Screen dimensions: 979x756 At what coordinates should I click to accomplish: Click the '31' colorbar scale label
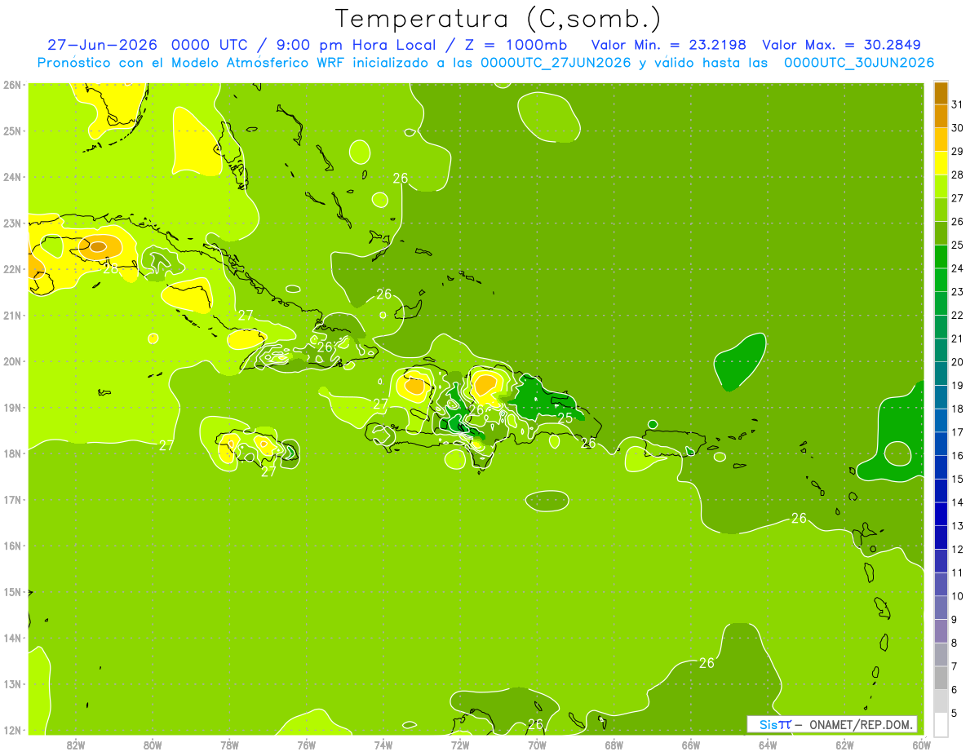click(x=957, y=104)
